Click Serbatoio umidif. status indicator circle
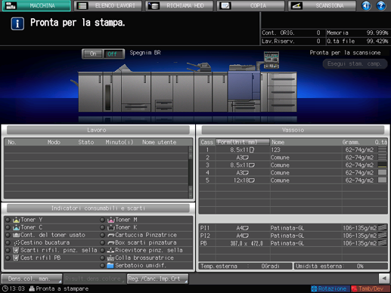 pos(102,266)
